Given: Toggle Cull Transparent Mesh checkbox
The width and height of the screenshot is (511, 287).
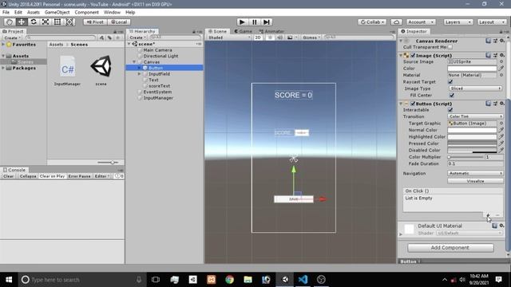Looking at the screenshot, I should tap(450, 47).
